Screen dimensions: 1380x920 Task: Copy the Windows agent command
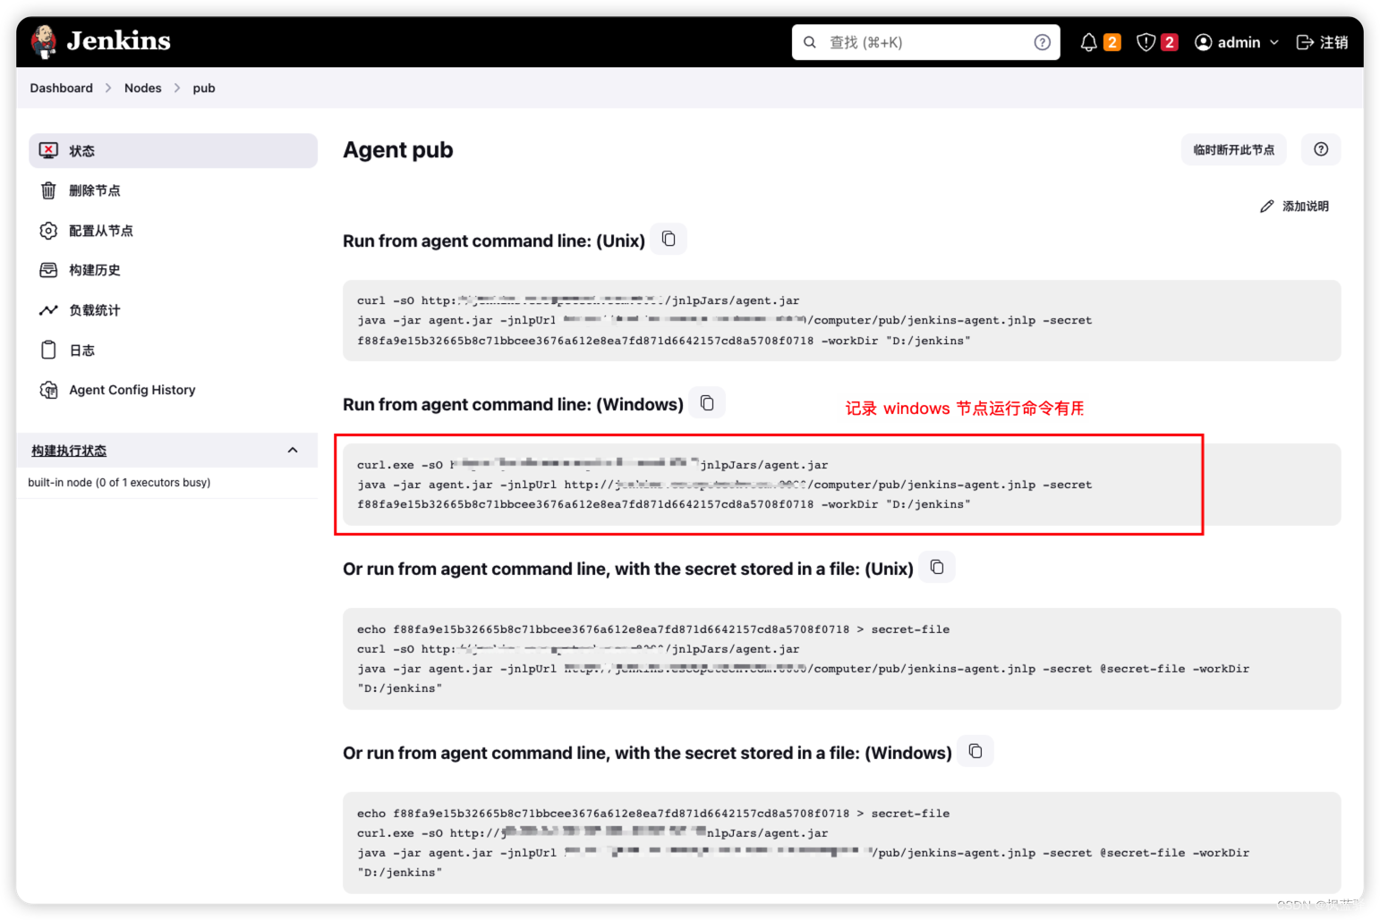pyautogui.click(x=707, y=402)
